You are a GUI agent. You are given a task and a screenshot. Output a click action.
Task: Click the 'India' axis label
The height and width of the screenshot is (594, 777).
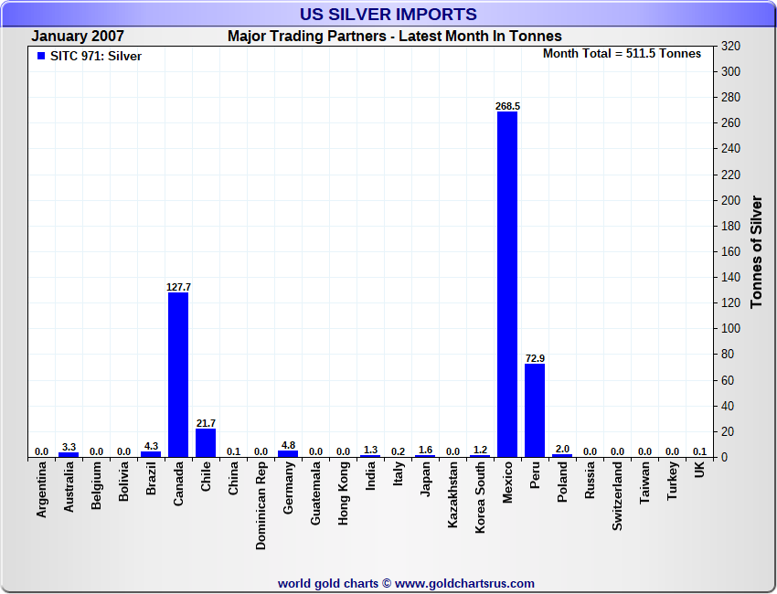click(370, 476)
